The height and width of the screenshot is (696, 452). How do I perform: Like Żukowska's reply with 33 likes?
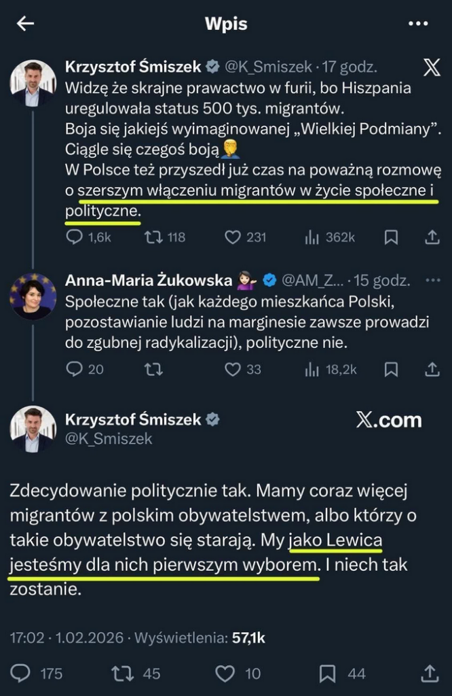point(233,369)
